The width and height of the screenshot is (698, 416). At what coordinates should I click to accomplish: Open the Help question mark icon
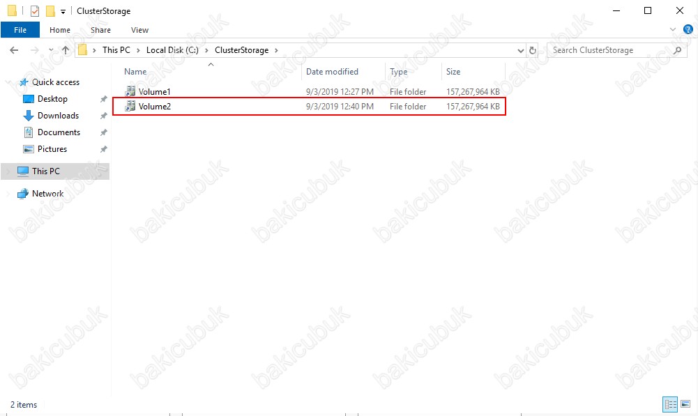[x=688, y=30]
